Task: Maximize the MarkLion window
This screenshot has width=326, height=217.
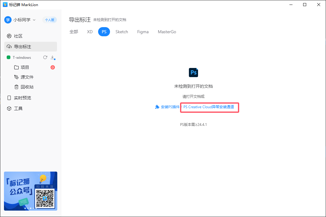Action: 305,5
